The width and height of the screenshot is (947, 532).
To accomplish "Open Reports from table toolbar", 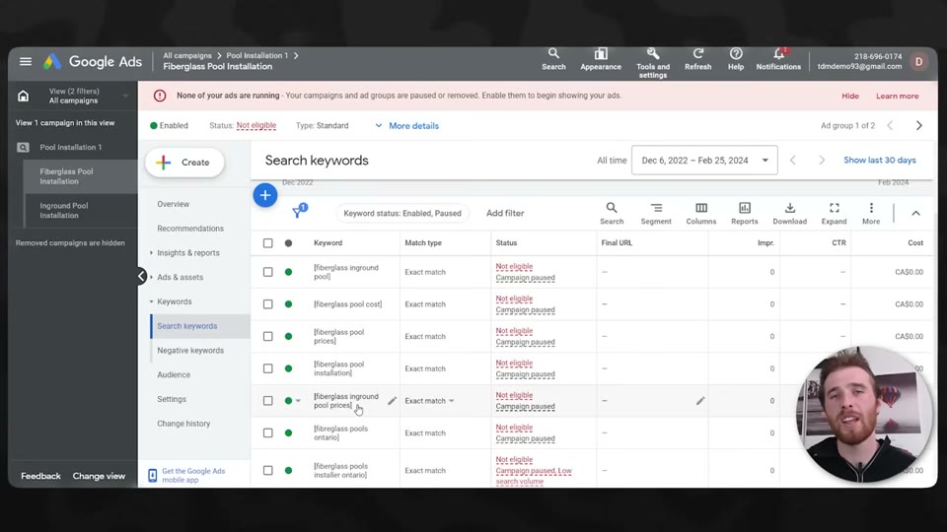I will (744, 214).
